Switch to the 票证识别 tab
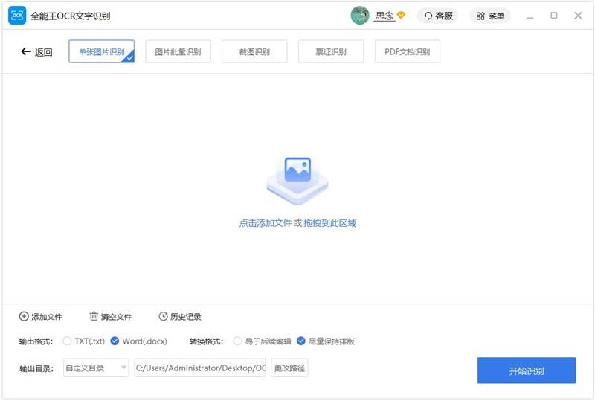 tap(331, 51)
